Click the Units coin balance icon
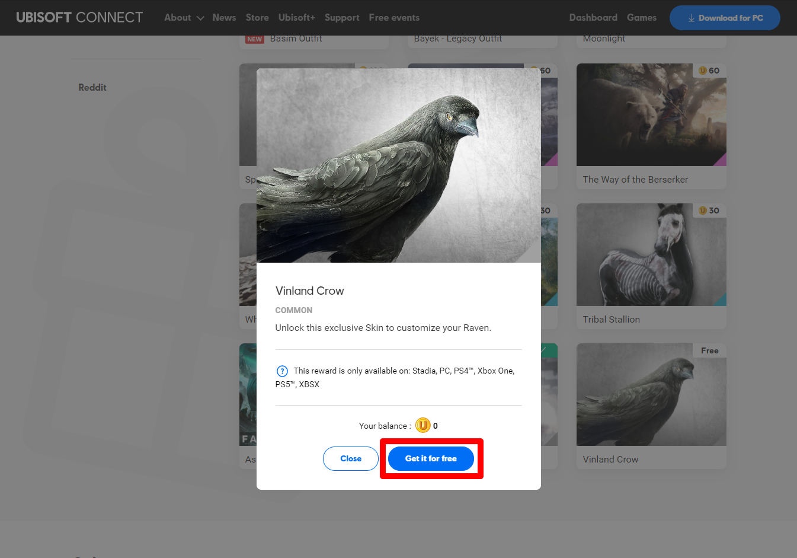Image resolution: width=797 pixels, height=558 pixels. (x=422, y=425)
